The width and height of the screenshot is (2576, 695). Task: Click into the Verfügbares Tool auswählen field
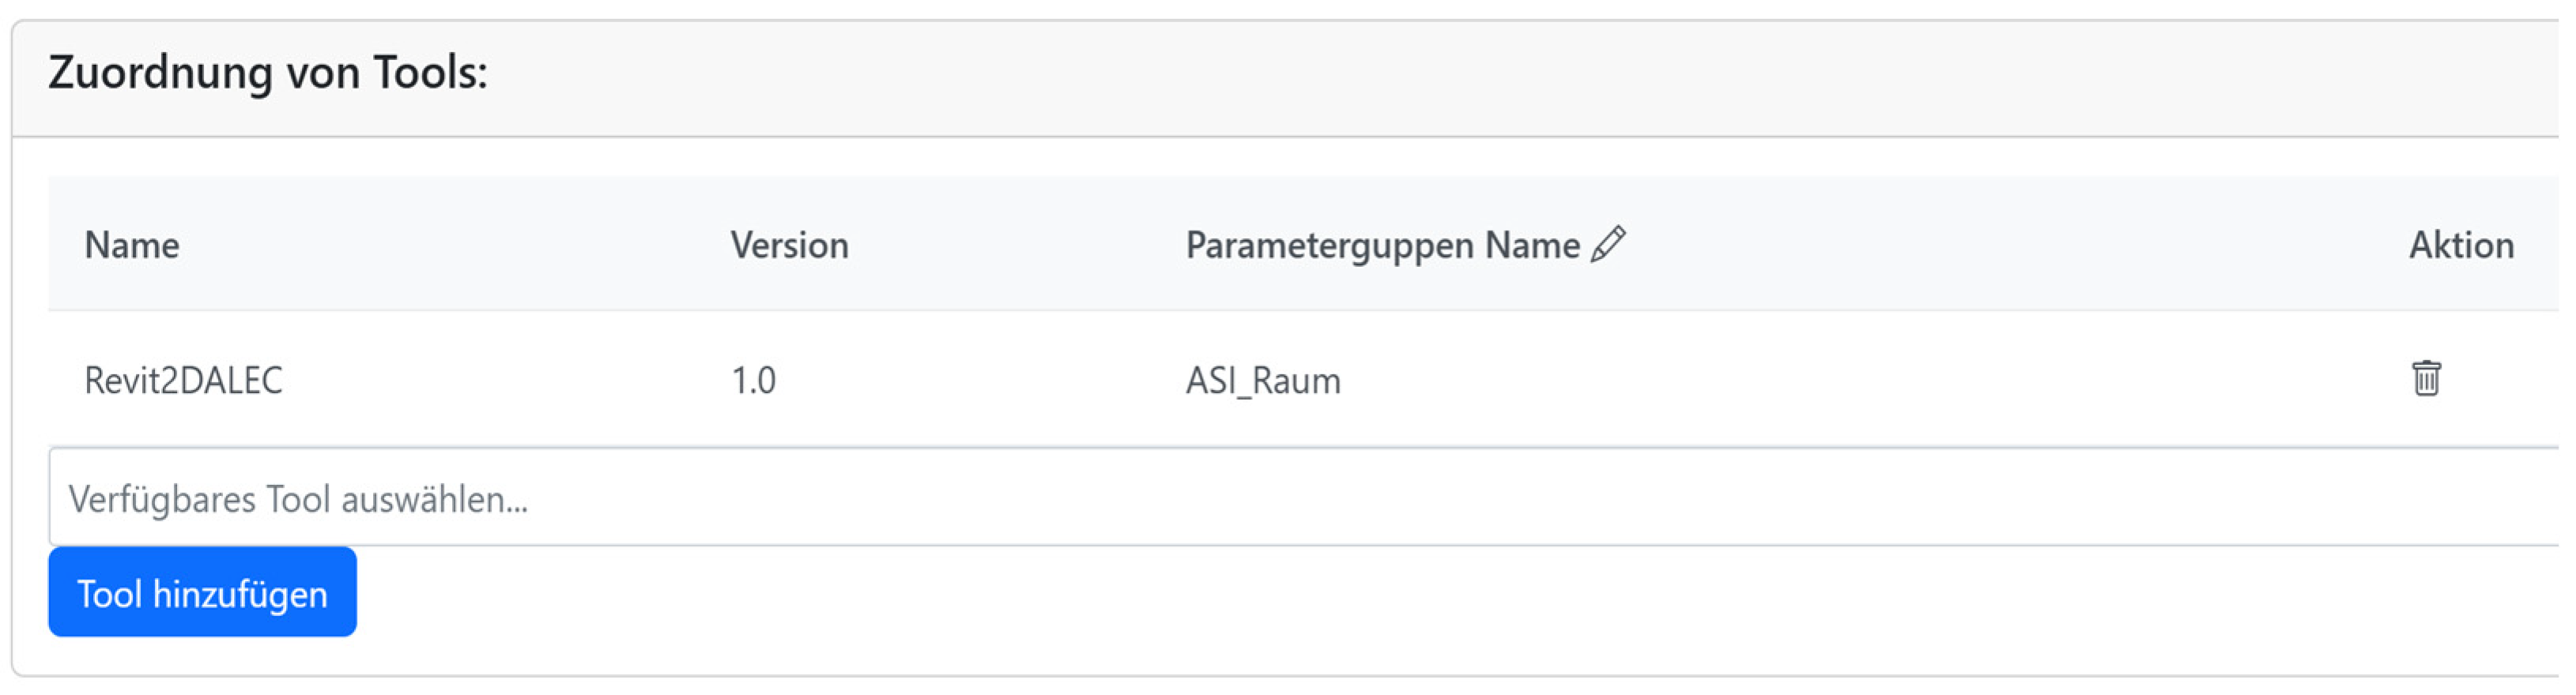(x=1304, y=496)
